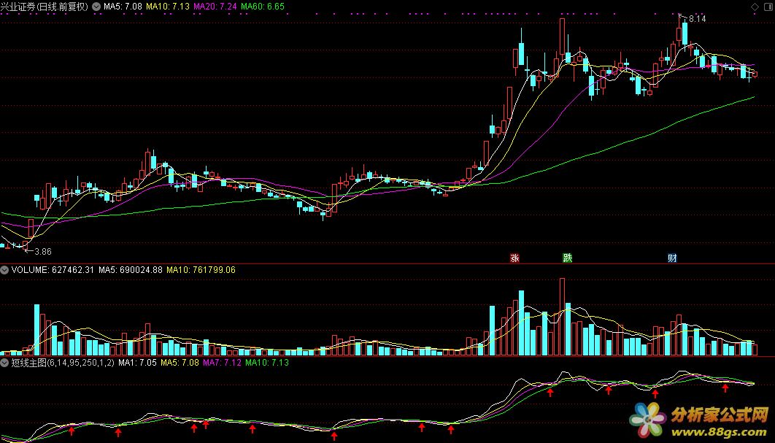Select the 兴业证券(日线.前复权) chart title

45,7
